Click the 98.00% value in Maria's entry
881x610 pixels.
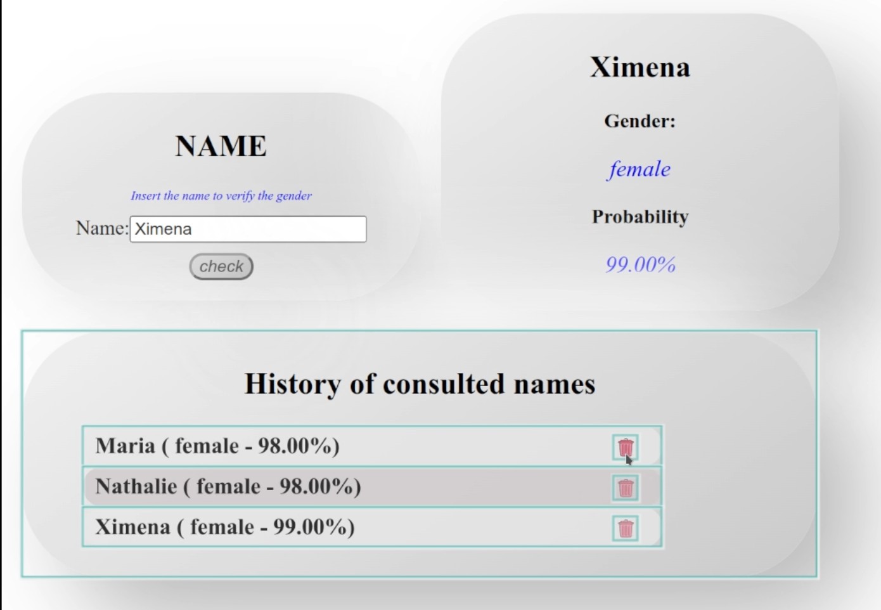[295, 446]
